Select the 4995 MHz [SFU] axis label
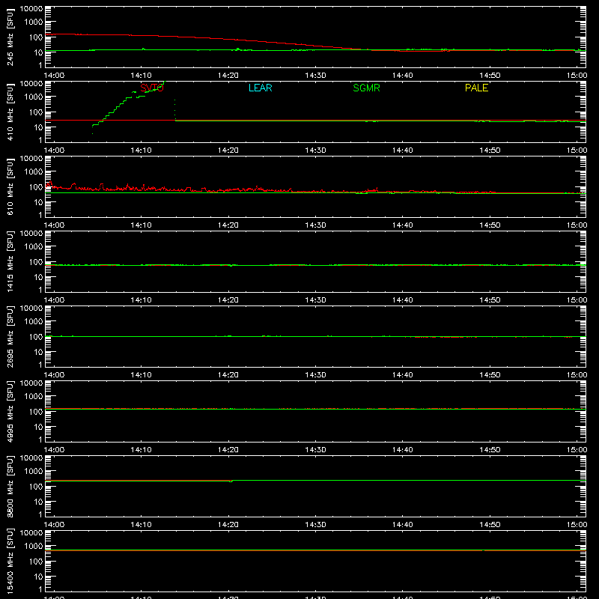Image resolution: width=599 pixels, height=599 pixels. click(10, 411)
